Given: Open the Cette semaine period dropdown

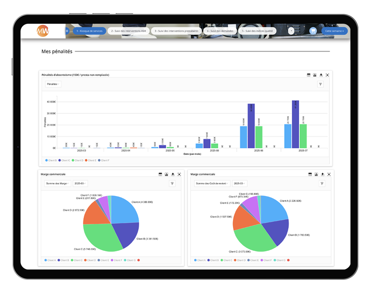Looking at the screenshot, I should point(334,31).
